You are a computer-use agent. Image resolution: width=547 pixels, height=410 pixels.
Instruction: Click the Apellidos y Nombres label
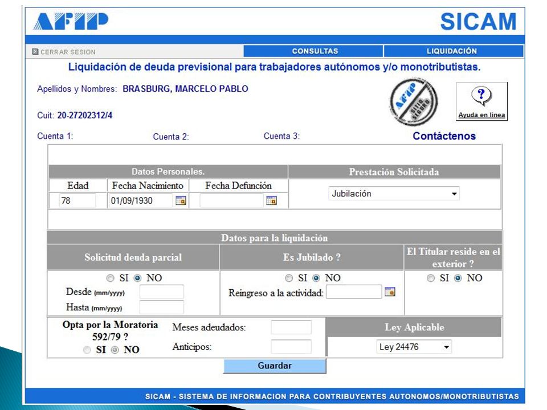77,89
